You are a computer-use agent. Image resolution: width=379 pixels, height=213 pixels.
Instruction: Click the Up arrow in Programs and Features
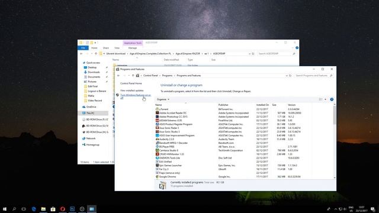pyautogui.click(x=133, y=76)
